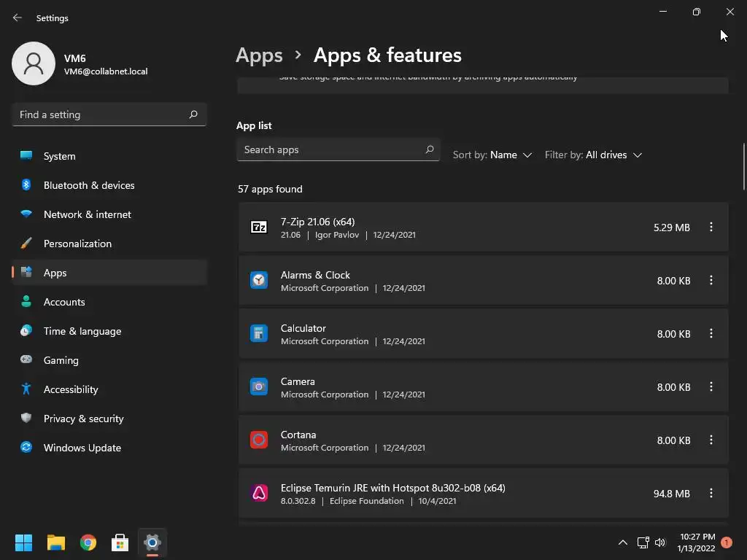Click the VM6 user account profile
This screenshot has width=747, height=560.
[x=80, y=64]
